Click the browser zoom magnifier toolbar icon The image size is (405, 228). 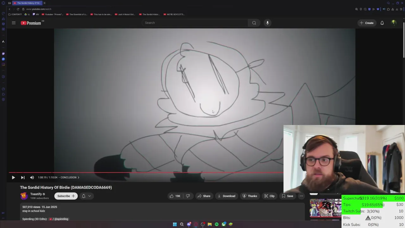pyautogui.click(x=357, y=9)
